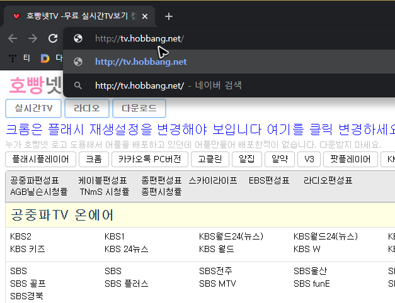This screenshot has width=395, height=303.
Task: Click the 크롬 download button
Action: [x=94, y=159]
